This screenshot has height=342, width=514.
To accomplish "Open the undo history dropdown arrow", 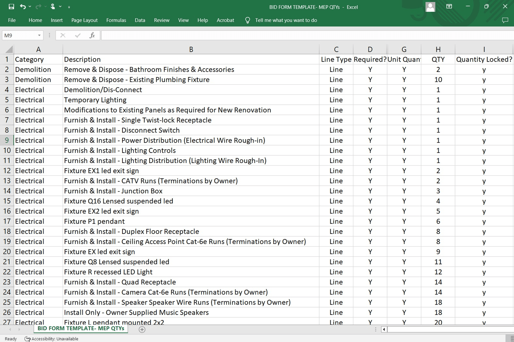I will [30, 7].
